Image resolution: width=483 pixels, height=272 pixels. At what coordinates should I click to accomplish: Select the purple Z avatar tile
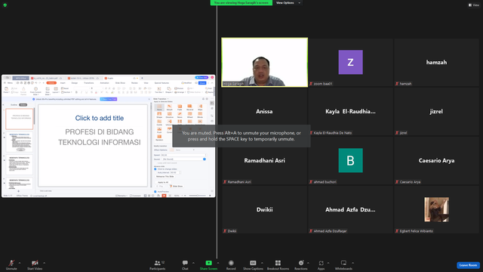(350, 62)
